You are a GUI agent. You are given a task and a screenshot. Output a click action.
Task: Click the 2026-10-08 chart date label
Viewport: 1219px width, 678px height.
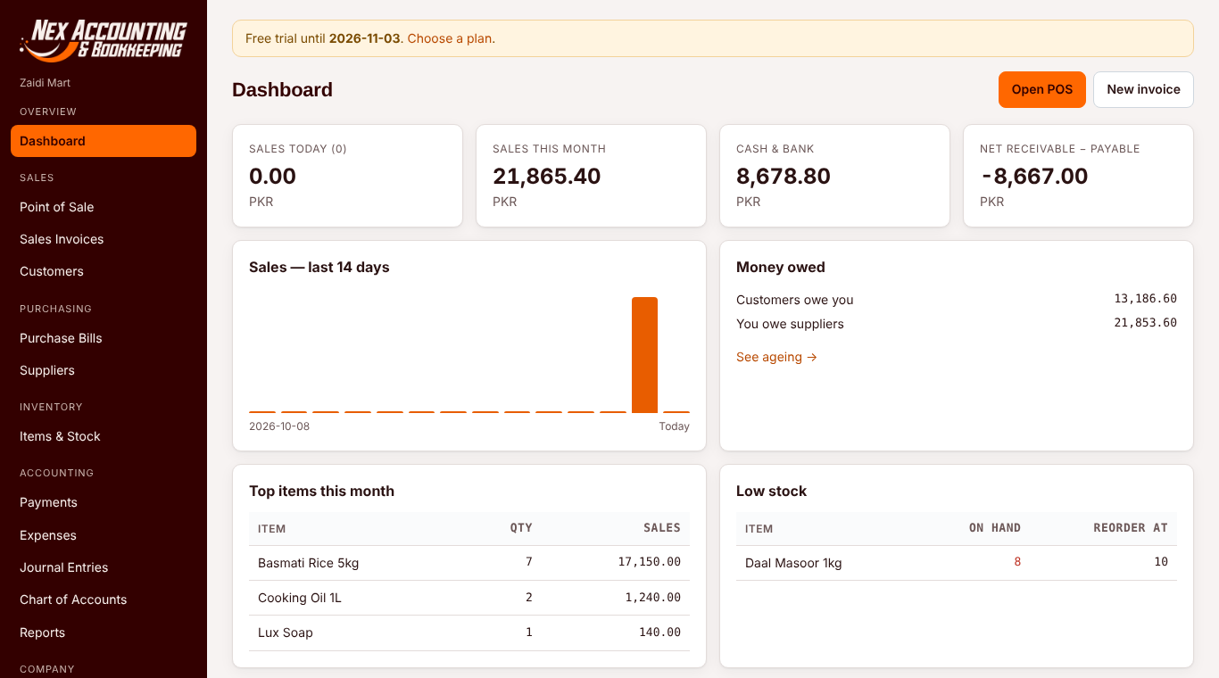[x=279, y=426]
